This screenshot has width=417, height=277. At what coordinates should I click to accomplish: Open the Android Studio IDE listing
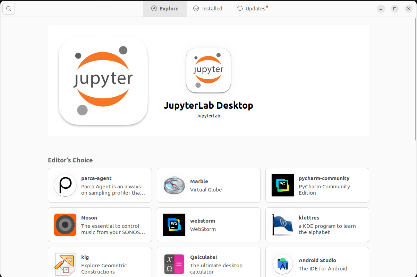click(317, 264)
